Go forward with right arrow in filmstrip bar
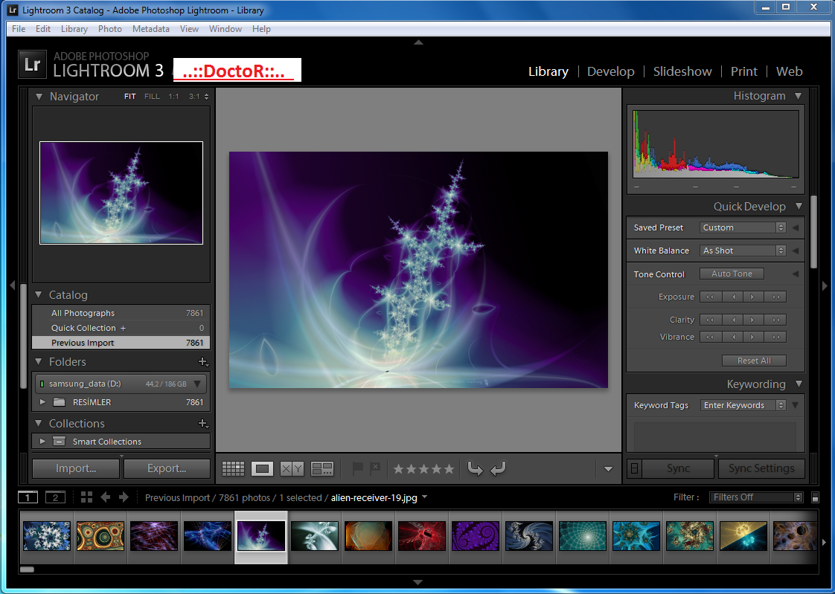This screenshot has height=594, width=835. coord(124,497)
